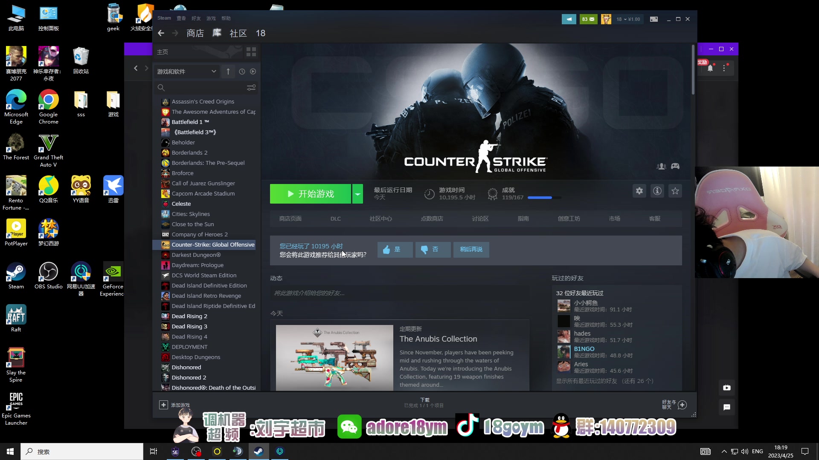Switch library to grid collections view

tap(251, 52)
